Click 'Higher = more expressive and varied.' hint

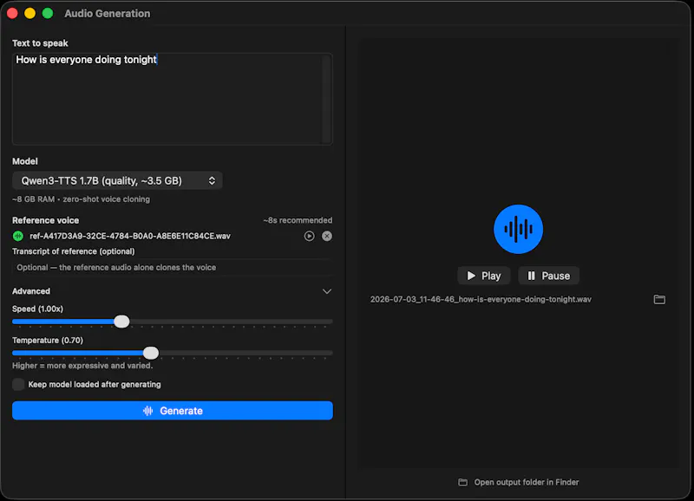click(x=82, y=366)
